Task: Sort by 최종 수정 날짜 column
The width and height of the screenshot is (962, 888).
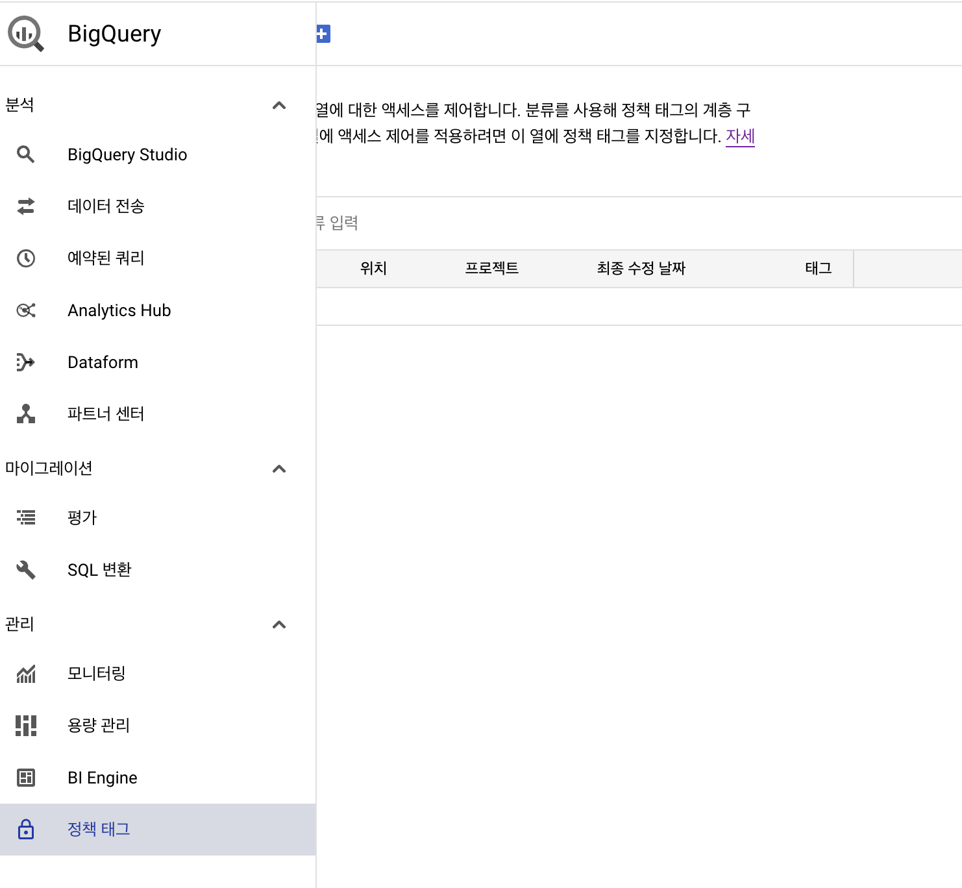Action: pos(641,269)
